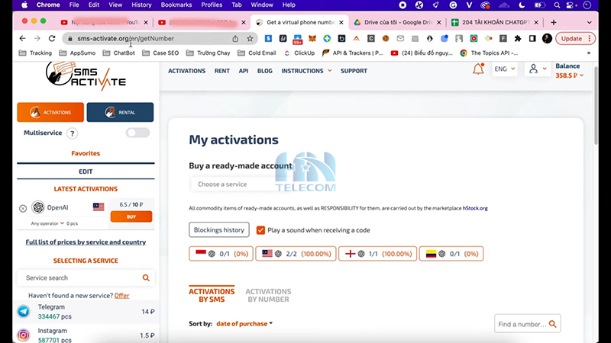
Task: Click the notification bell icon
Action: pos(479,69)
